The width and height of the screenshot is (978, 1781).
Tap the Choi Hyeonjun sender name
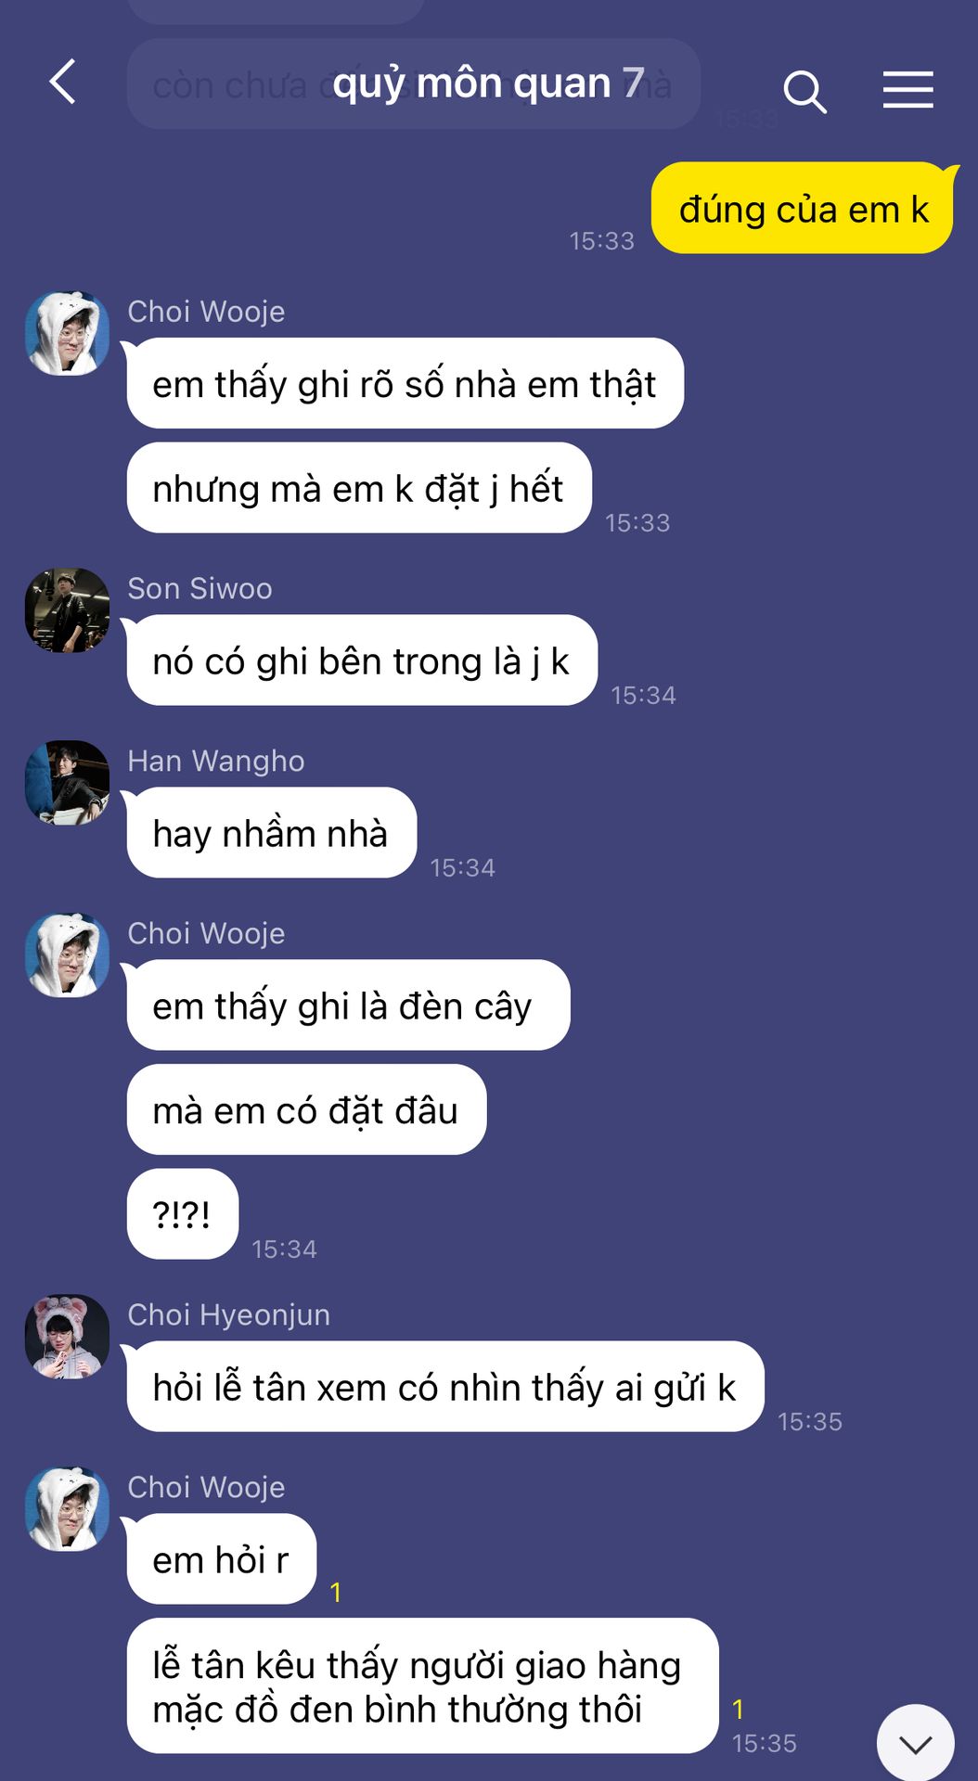pos(228,1314)
